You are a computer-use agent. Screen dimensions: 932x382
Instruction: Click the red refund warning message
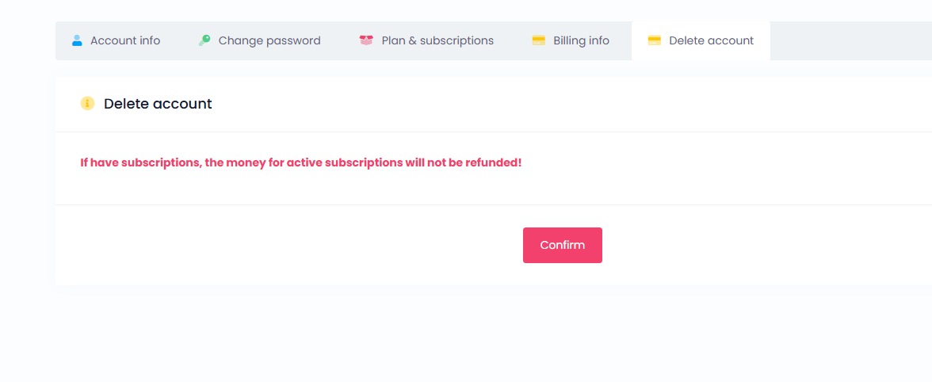pos(301,162)
